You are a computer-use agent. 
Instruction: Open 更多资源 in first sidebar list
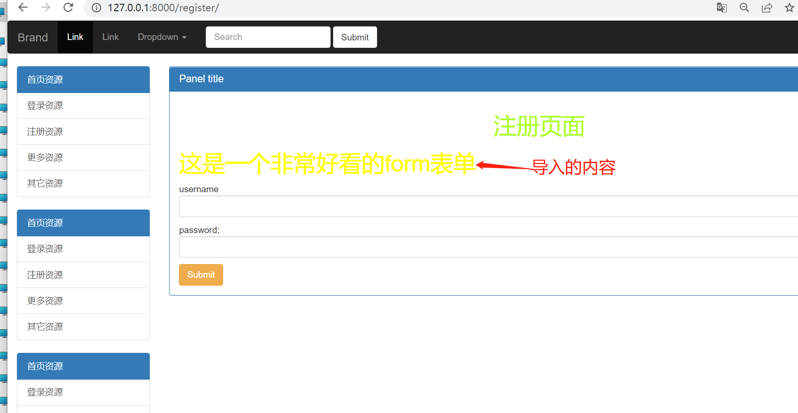pyautogui.click(x=83, y=157)
